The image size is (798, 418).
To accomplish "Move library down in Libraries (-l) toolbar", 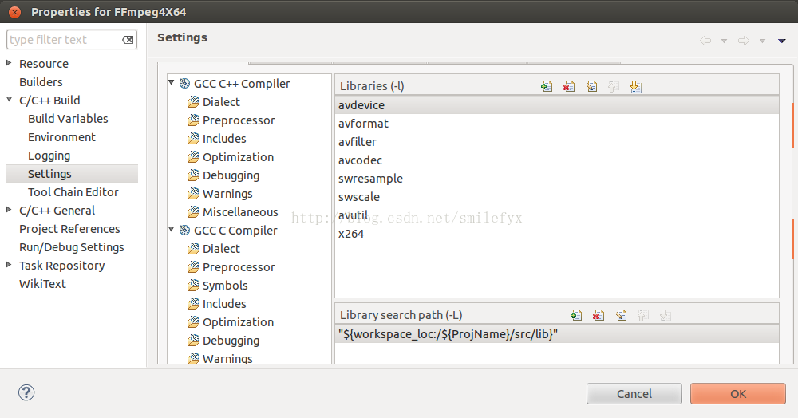I will point(636,86).
